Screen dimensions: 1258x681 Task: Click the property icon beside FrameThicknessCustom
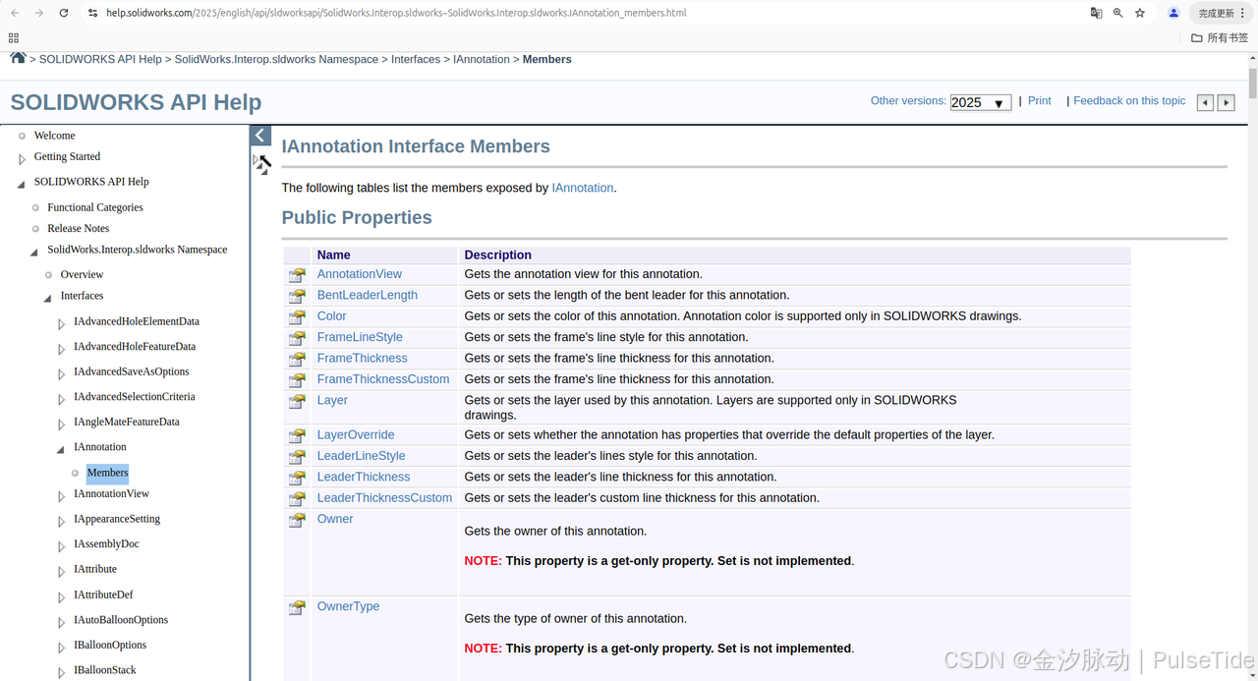point(297,379)
